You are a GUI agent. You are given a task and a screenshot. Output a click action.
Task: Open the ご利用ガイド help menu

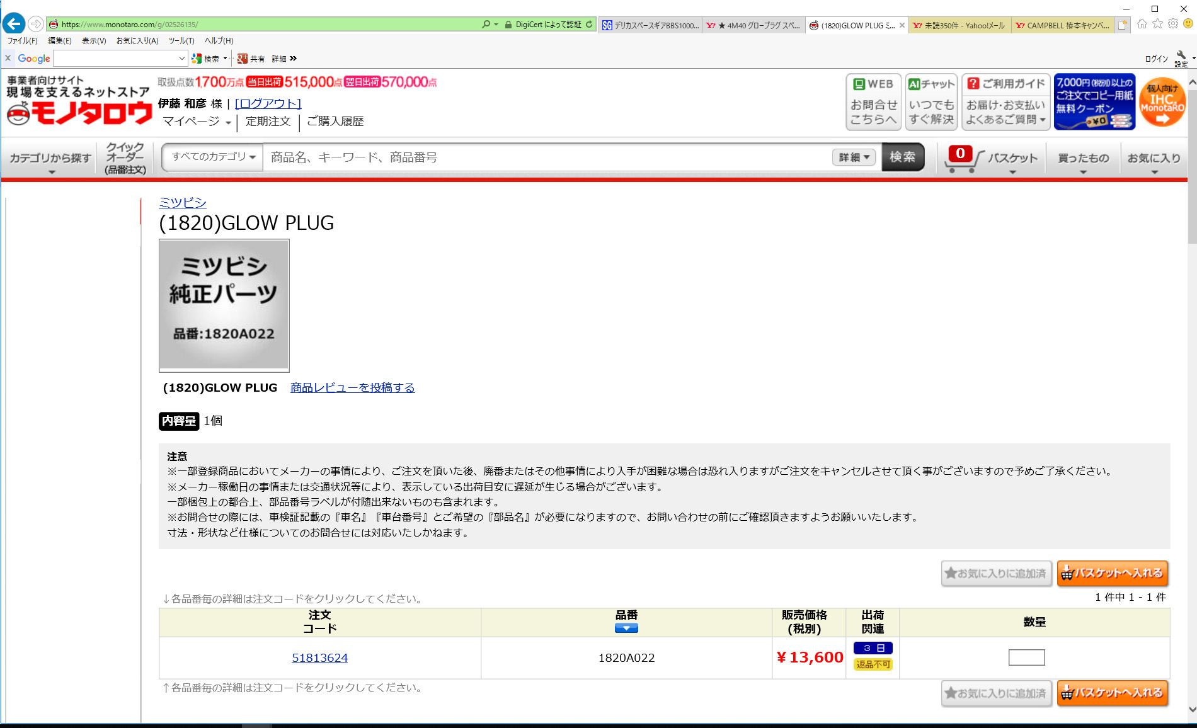[x=1005, y=102]
